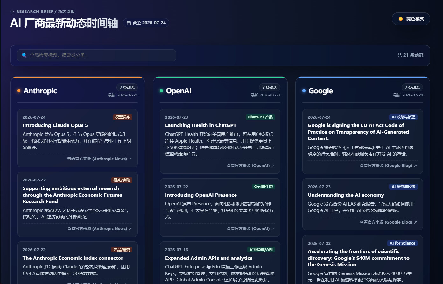The image size is (443, 284).
Task: Open 查看官方来源 (OpenAI) link under ChatGPT Health
Action: [250, 166]
